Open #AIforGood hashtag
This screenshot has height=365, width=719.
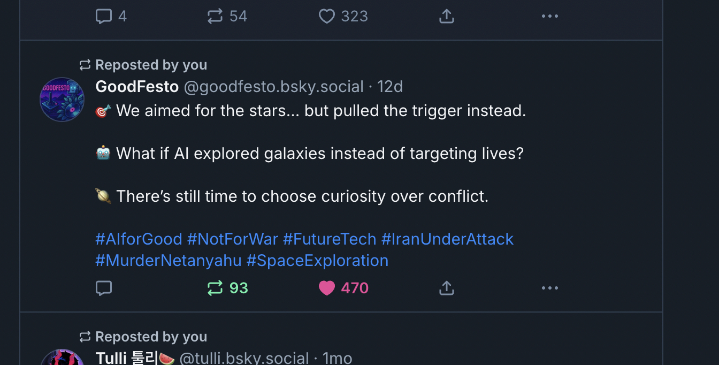pyautogui.click(x=139, y=239)
